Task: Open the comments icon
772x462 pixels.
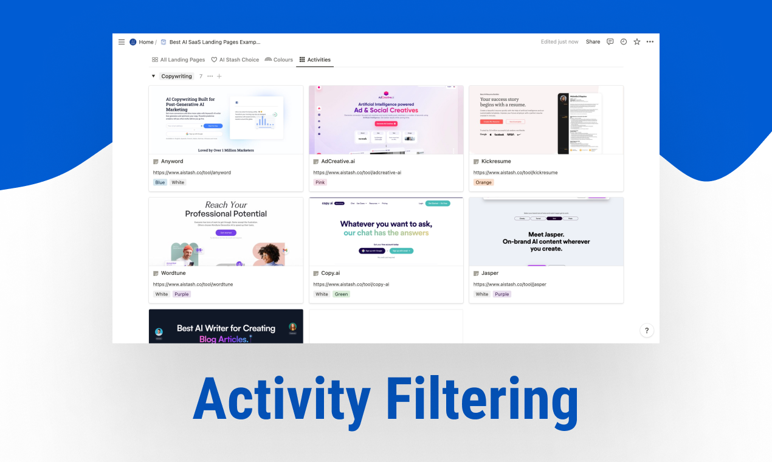Action: 610,42
